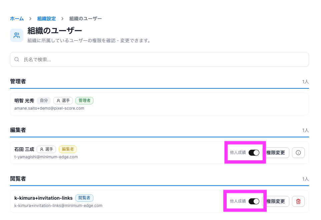Viewport: 321px width, 220px height.
Task: Click 権限変更 button for k-kimura+invitation-links
Action: click(x=276, y=201)
